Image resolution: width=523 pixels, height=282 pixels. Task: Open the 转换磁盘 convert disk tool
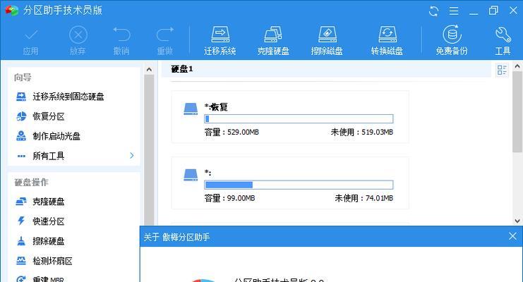point(387,41)
